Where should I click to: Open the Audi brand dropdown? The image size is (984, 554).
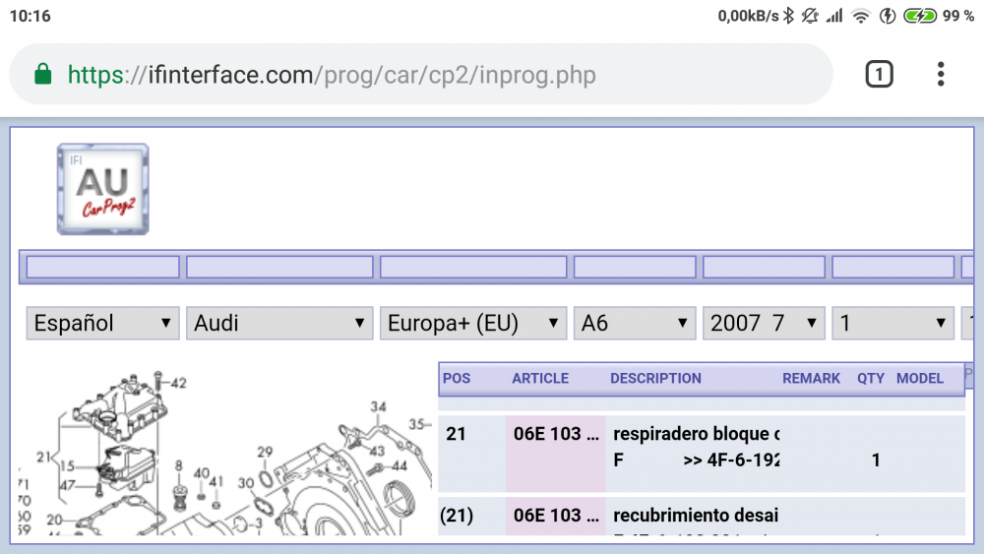pos(279,323)
